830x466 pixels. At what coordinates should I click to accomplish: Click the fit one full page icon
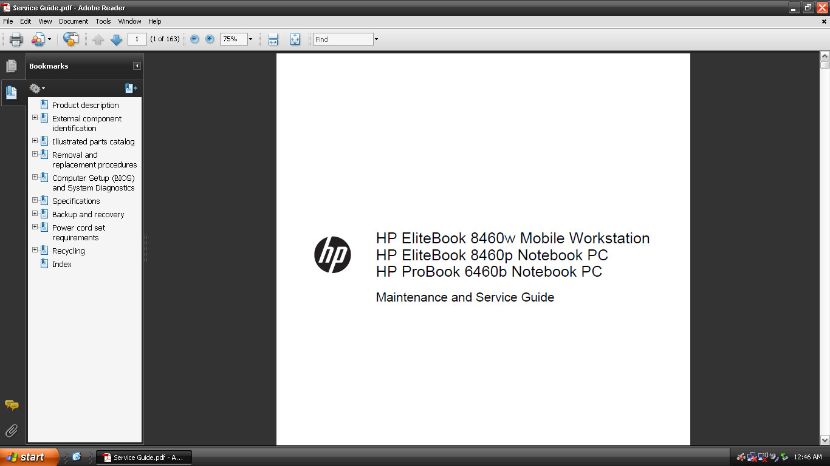click(295, 39)
